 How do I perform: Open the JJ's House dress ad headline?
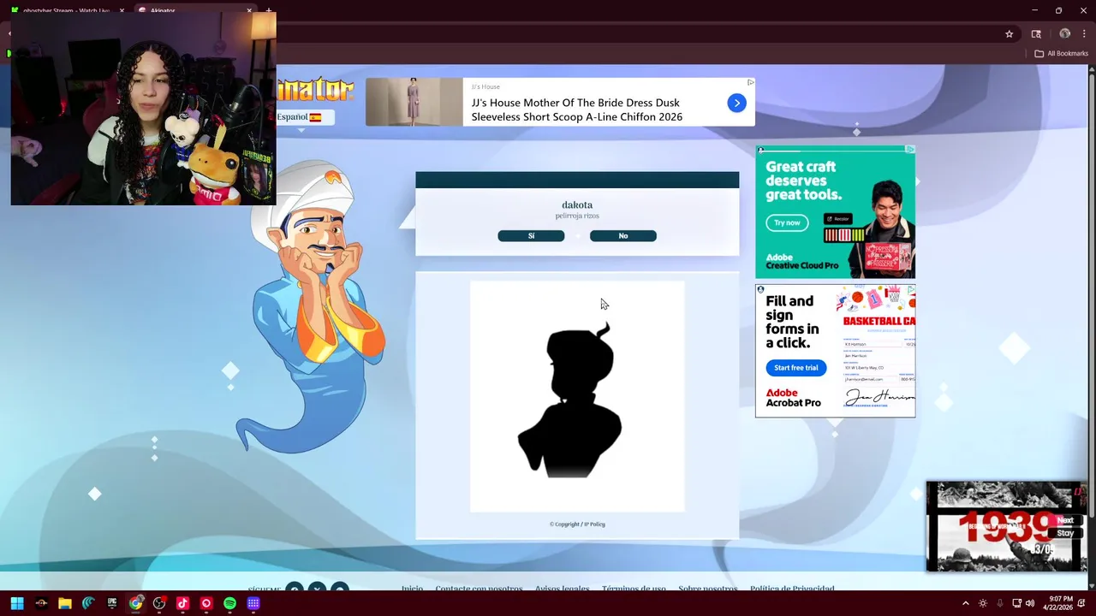pyautogui.click(x=576, y=110)
